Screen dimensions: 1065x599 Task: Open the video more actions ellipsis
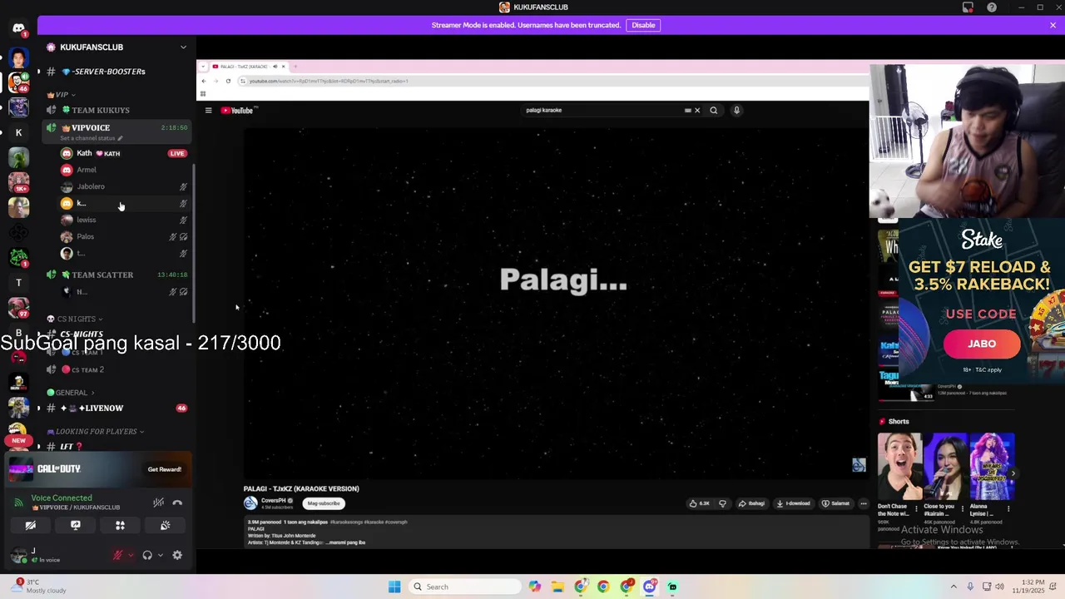point(864,503)
